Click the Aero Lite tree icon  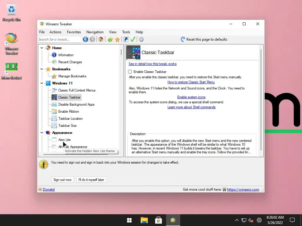54,140
